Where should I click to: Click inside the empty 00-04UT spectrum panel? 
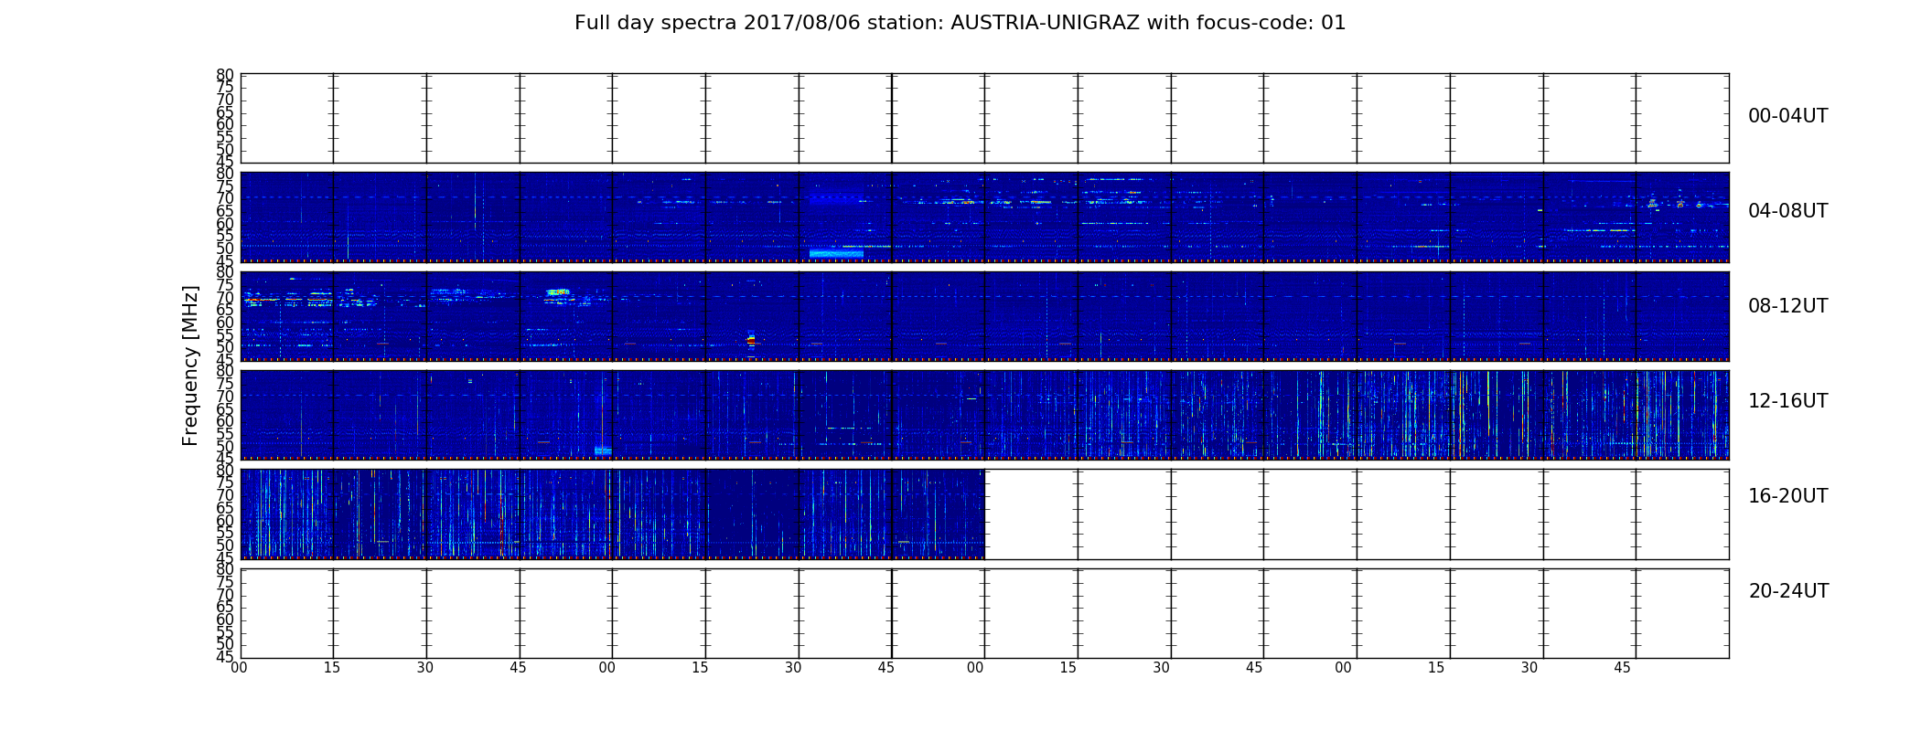[984, 119]
